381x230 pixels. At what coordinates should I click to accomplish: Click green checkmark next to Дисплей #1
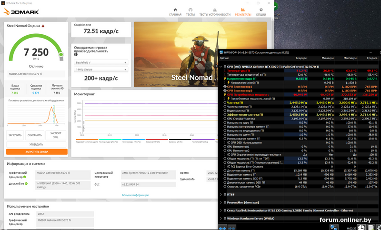(x=26, y=183)
